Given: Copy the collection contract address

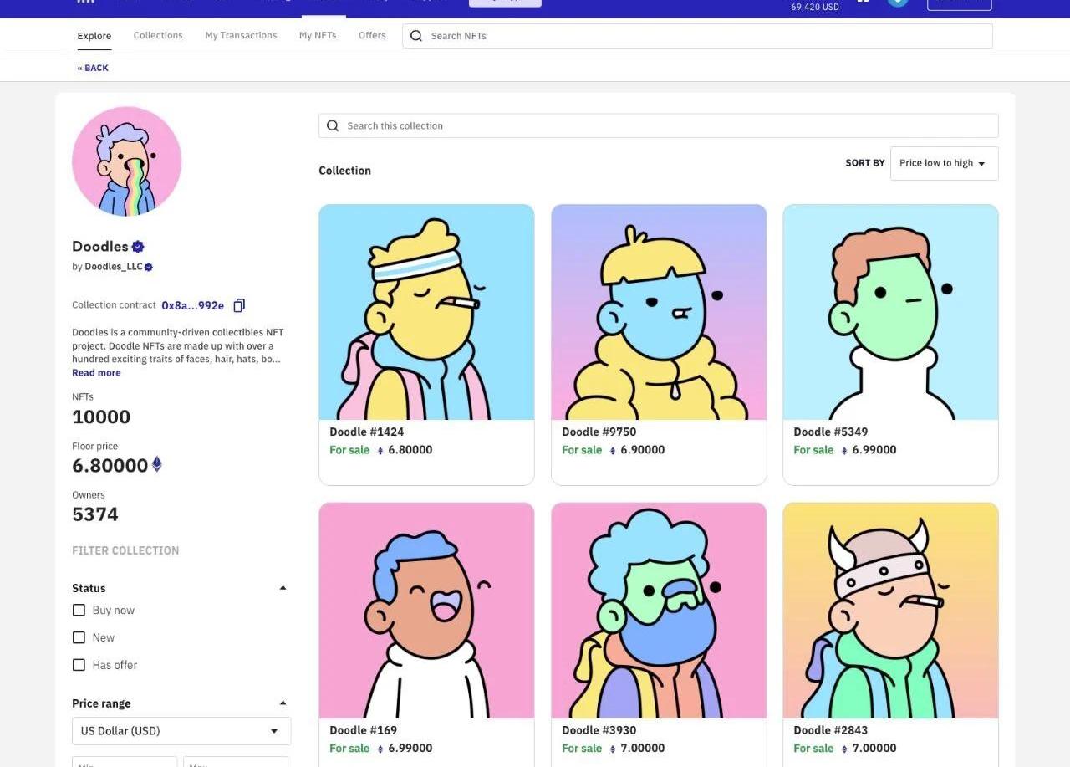Looking at the screenshot, I should pyautogui.click(x=239, y=305).
